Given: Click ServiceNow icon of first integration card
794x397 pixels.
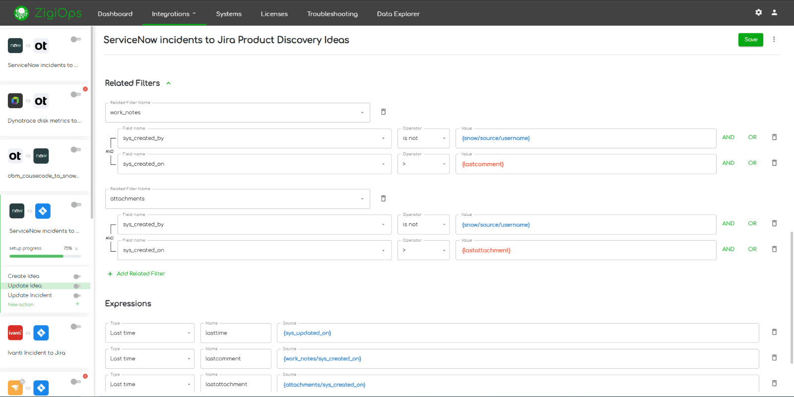Looking at the screenshot, I should click(x=15, y=46).
